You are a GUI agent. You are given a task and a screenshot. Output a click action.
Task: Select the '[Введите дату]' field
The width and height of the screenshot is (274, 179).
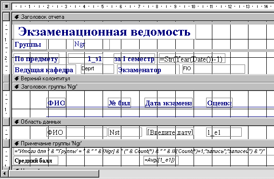[x=170, y=132]
